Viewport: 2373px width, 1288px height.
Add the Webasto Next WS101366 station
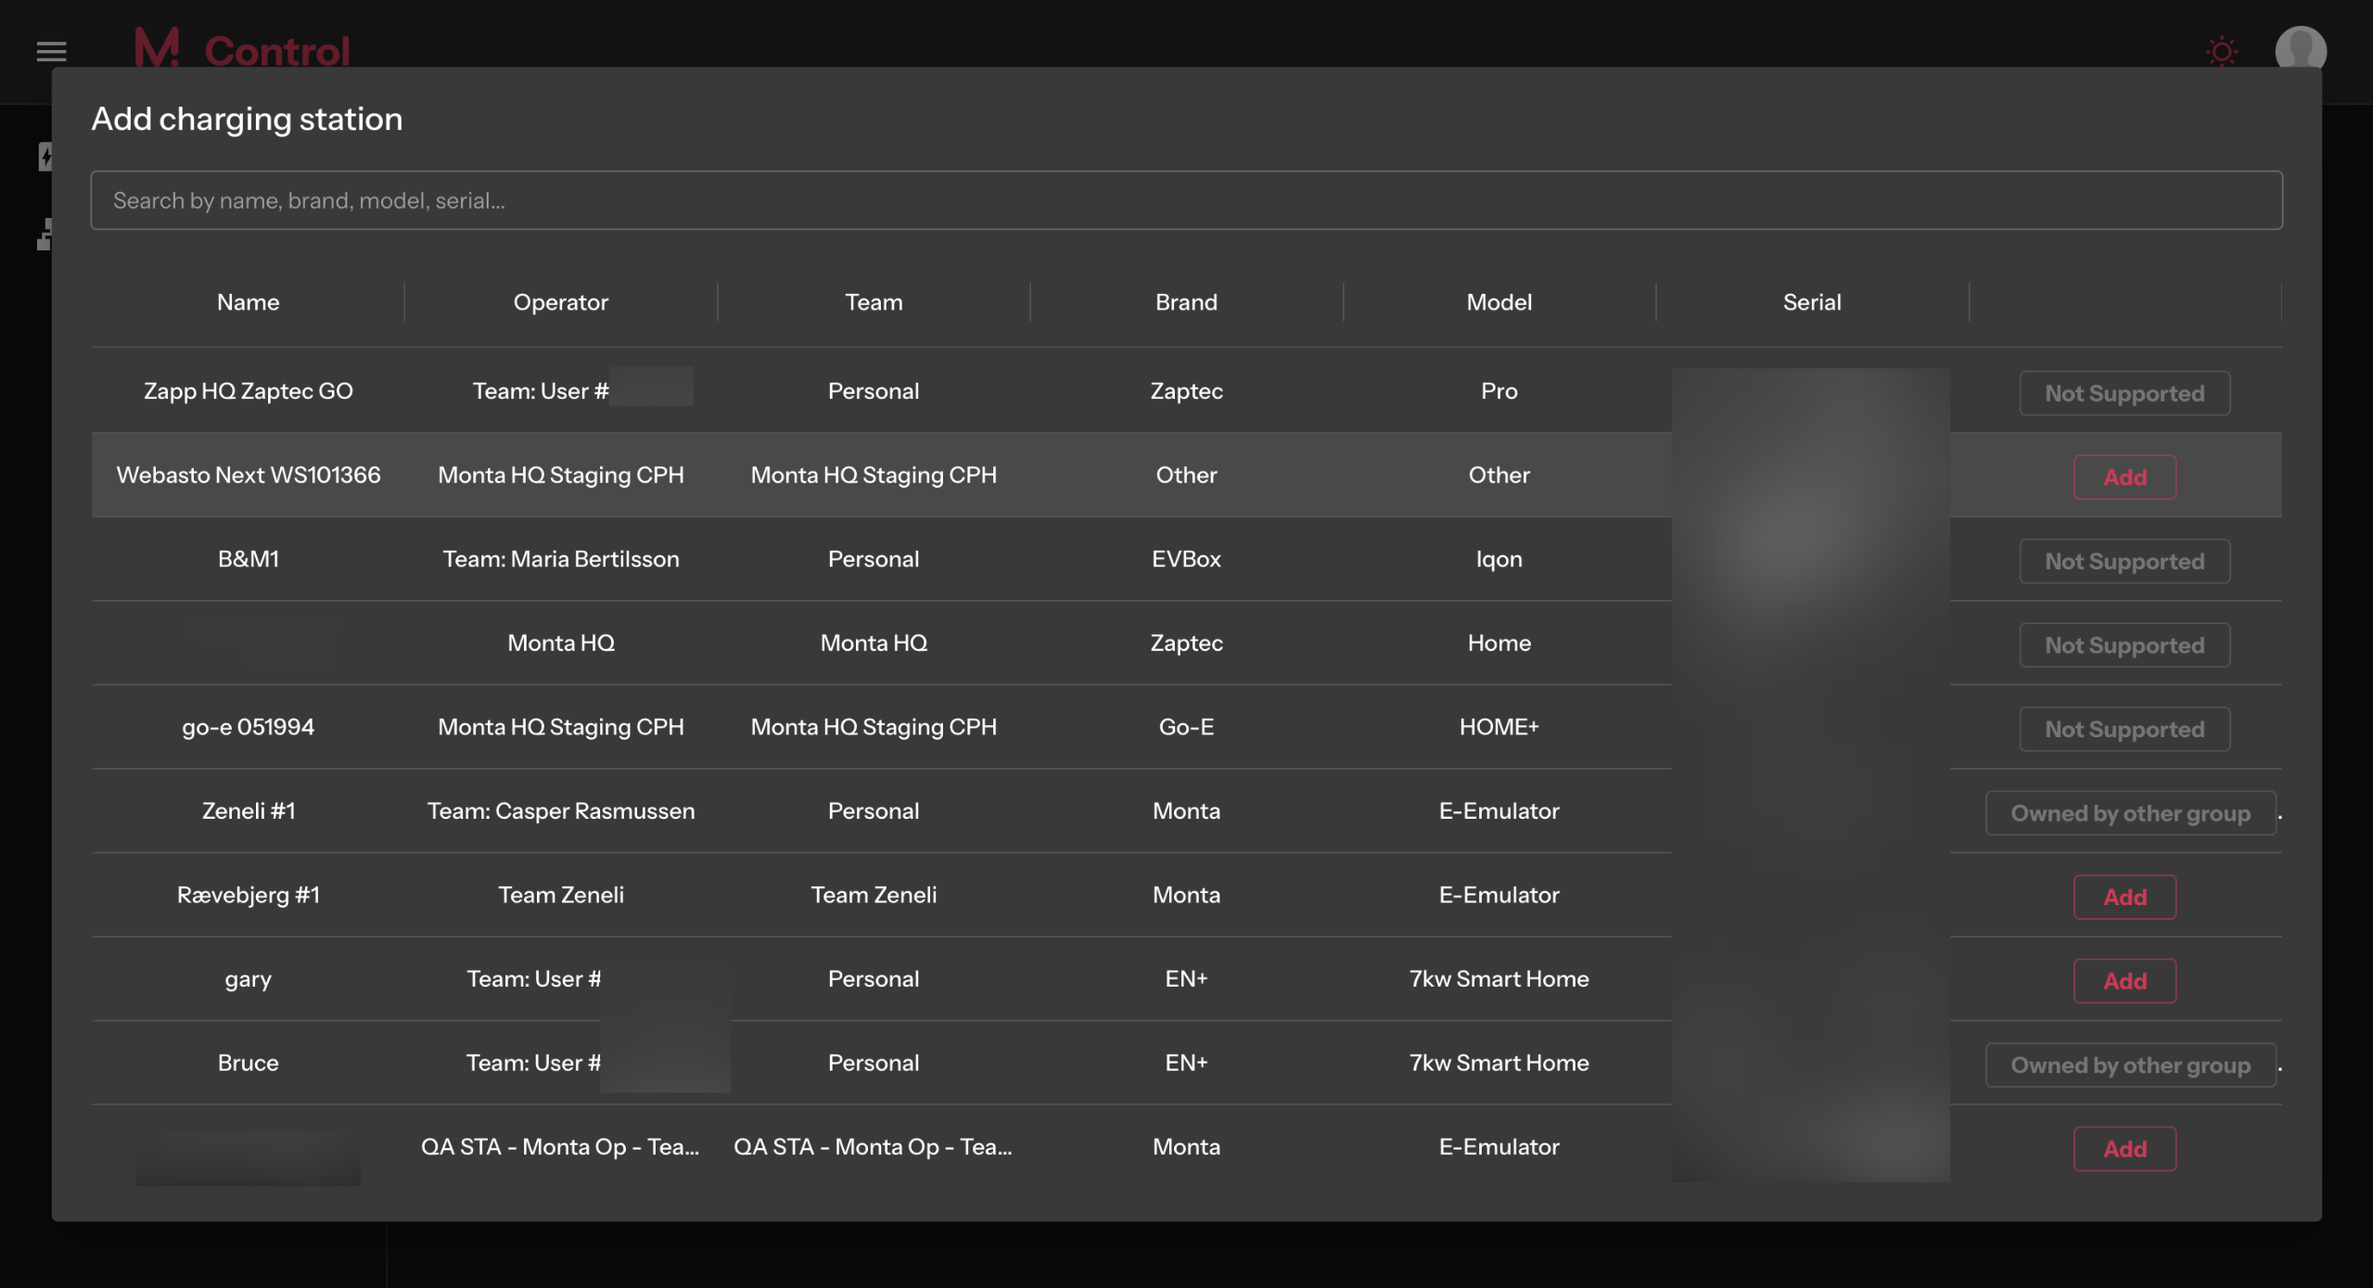(2124, 478)
